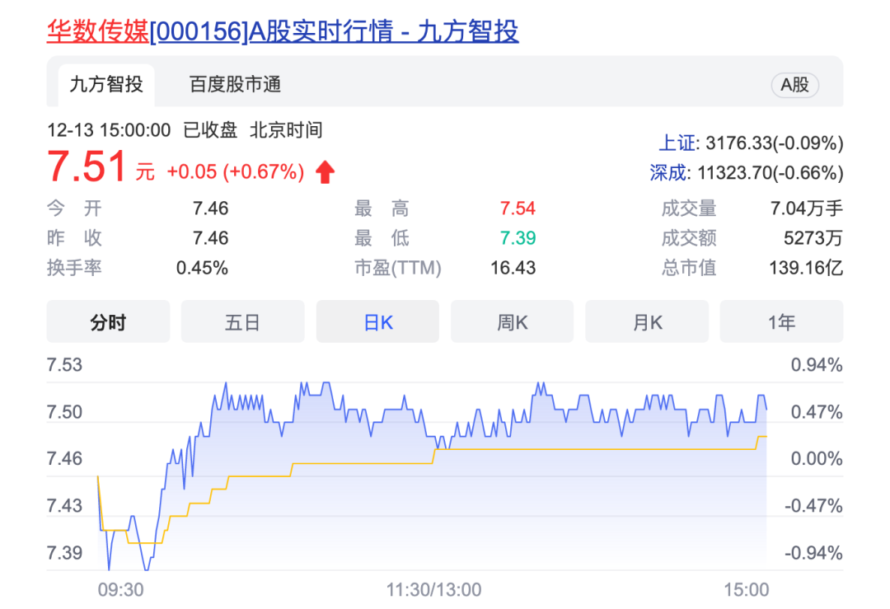
Task: Click the A股 badge button
Action: pos(794,85)
